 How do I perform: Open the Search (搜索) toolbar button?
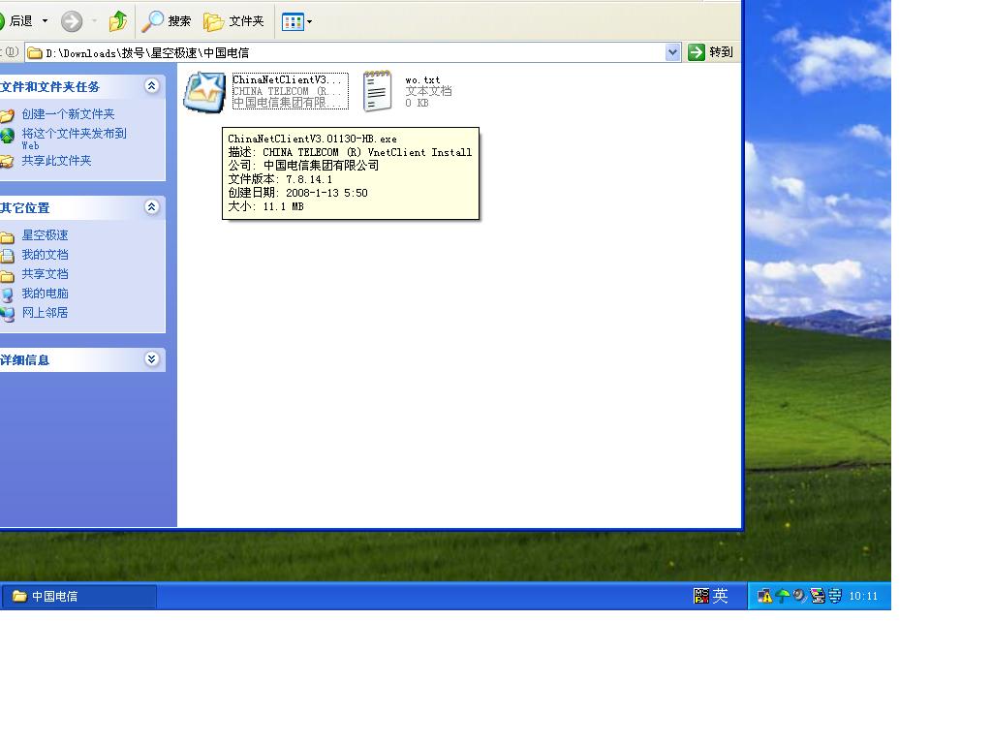coord(167,21)
